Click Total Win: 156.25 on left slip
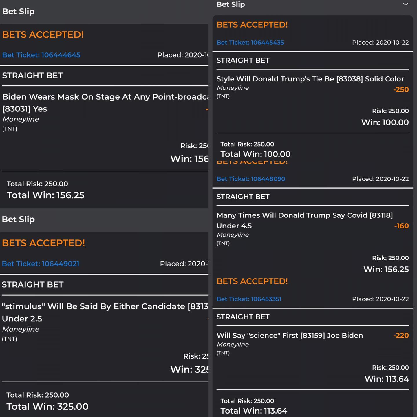The height and width of the screenshot is (417, 417). point(45,195)
